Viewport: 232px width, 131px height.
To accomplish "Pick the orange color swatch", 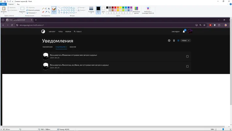I will [118, 8].
